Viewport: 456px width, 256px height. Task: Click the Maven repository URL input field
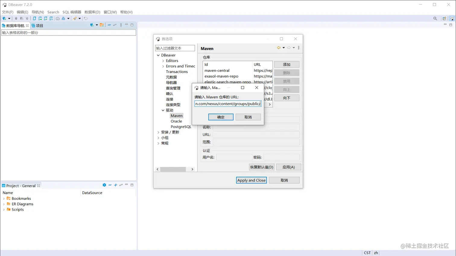point(228,104)
